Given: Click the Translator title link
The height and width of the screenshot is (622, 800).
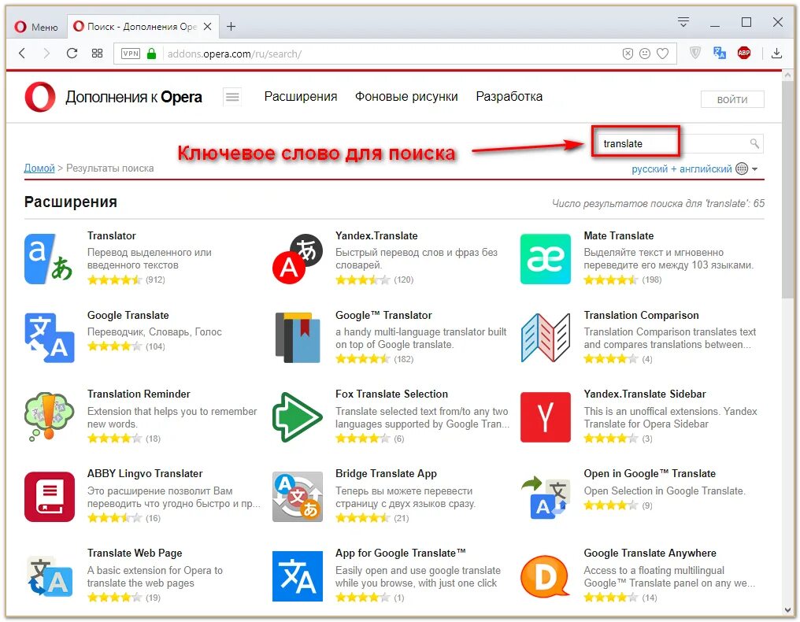Looking at the screenshot, I should 111,235.
